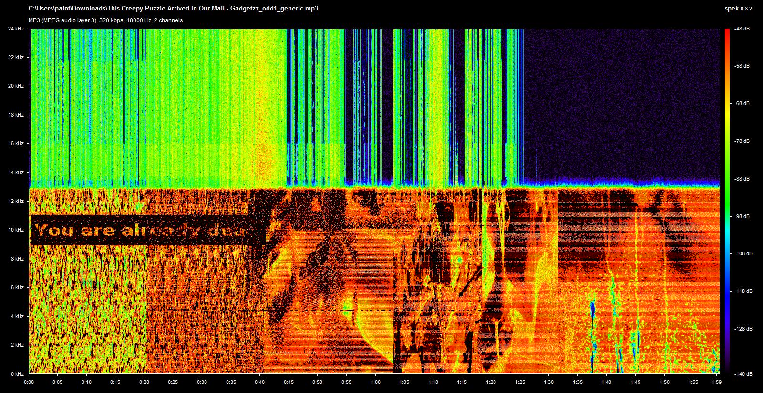Click the 1:59 end time marker
This screenshot has width=763, height=393.
click(x=716, y=382)
